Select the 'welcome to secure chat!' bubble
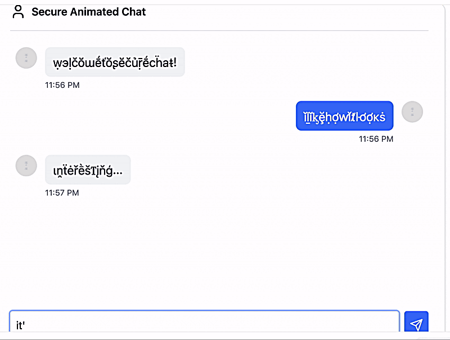 tap(115, 62)
